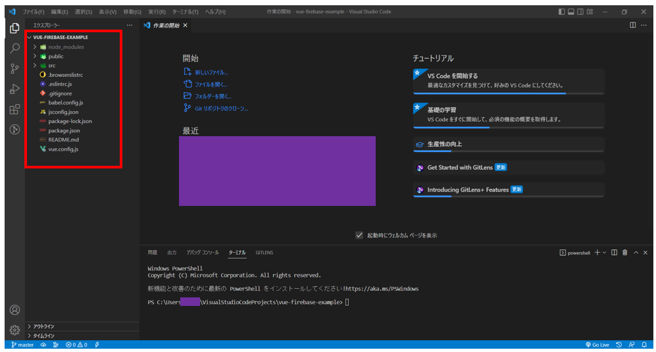Open VS Code を開始する tutorial card

[x=509, y=81]
